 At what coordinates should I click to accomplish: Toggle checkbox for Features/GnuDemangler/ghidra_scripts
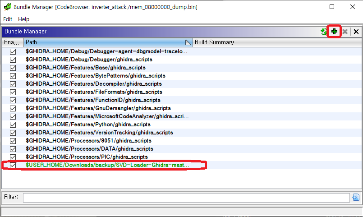[x=13, y=108]
